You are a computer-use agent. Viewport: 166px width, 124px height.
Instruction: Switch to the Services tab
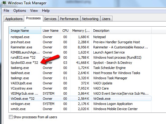click(x=50, y=19)
